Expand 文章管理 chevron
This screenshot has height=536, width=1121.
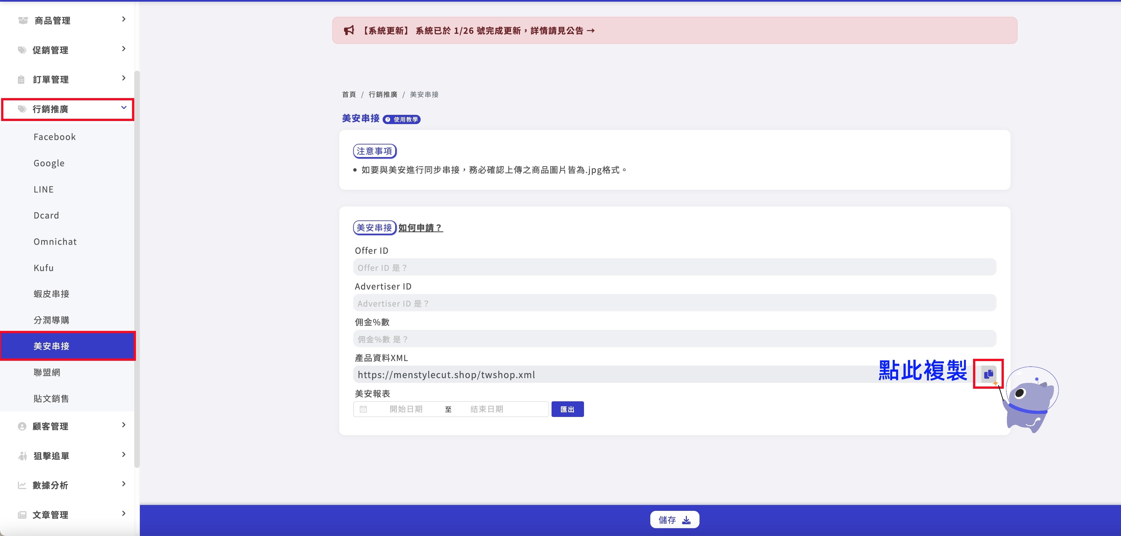[x=124, y=513]
